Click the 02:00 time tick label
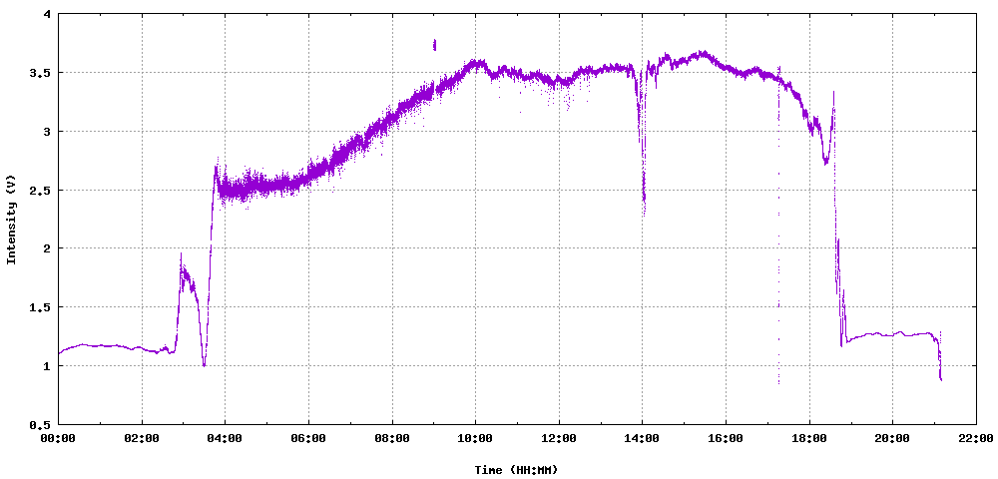 click(x=142, y=438)
